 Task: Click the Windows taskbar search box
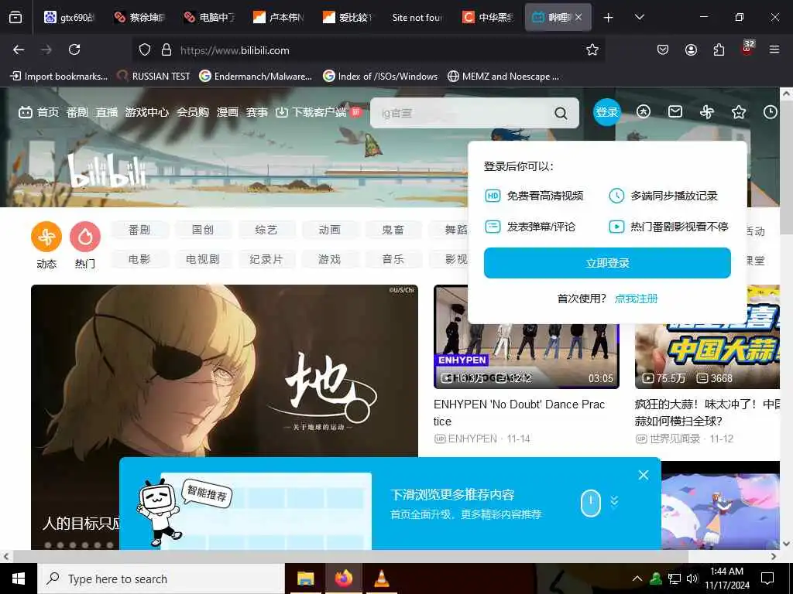[x=161, y=579]
